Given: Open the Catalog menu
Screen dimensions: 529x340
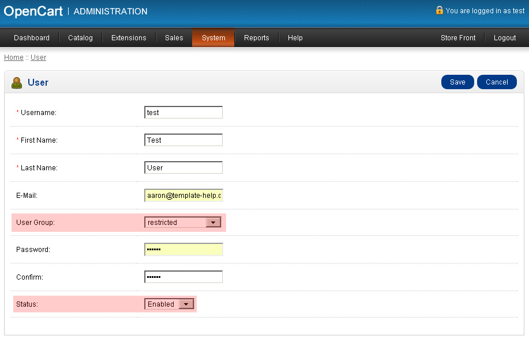Looking at the screenshot, I should pos(80,37).
